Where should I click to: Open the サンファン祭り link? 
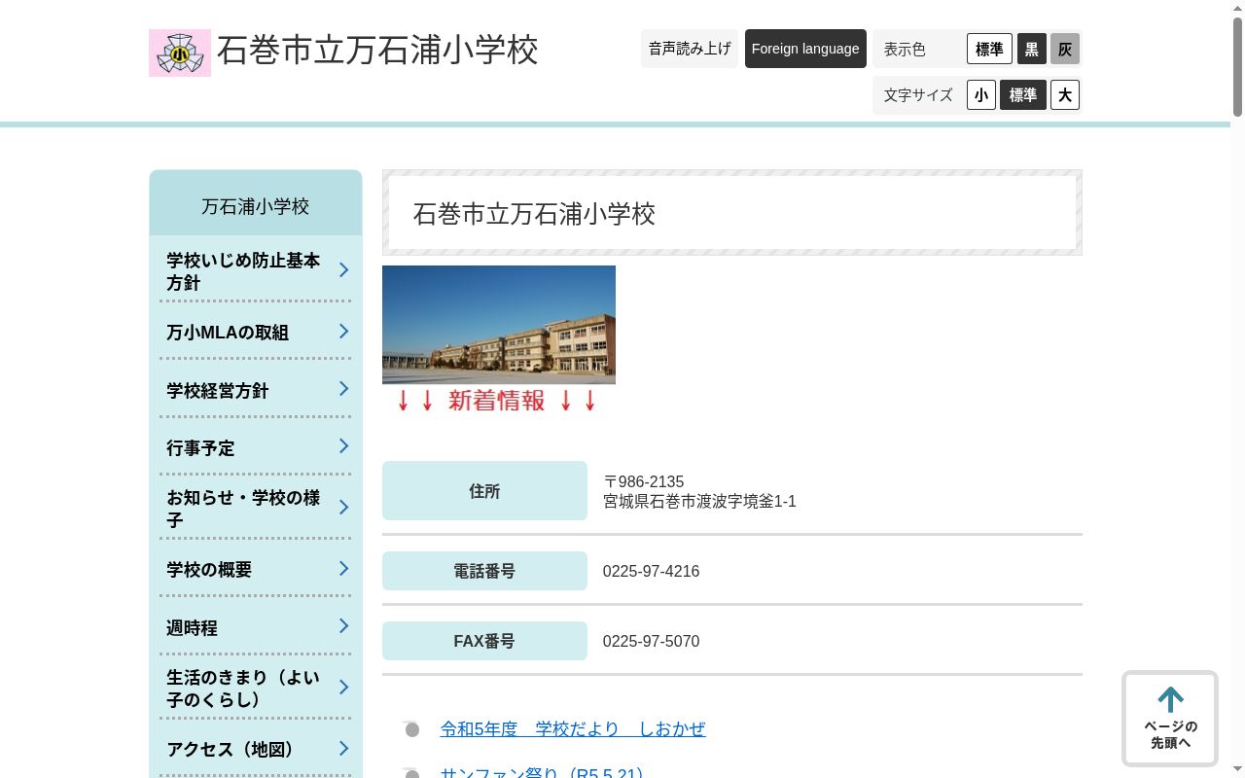point(543,773)
